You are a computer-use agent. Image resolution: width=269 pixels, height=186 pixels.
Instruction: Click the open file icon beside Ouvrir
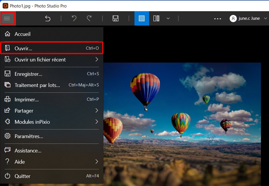pos(7,48)
